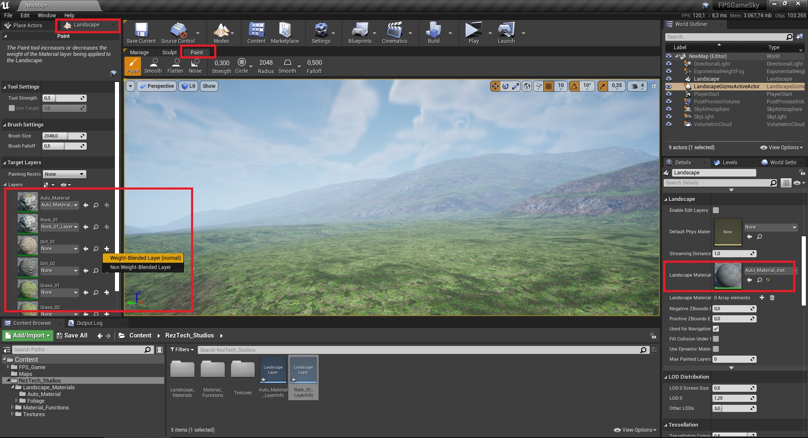
Task: Select the Flatten landscape tool
Action: pyautogui.click(x=175, y=66)
